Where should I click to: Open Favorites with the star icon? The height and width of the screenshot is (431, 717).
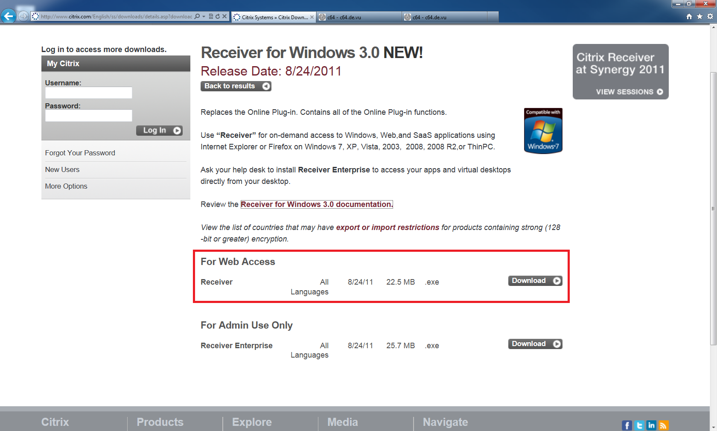(700, 17)
